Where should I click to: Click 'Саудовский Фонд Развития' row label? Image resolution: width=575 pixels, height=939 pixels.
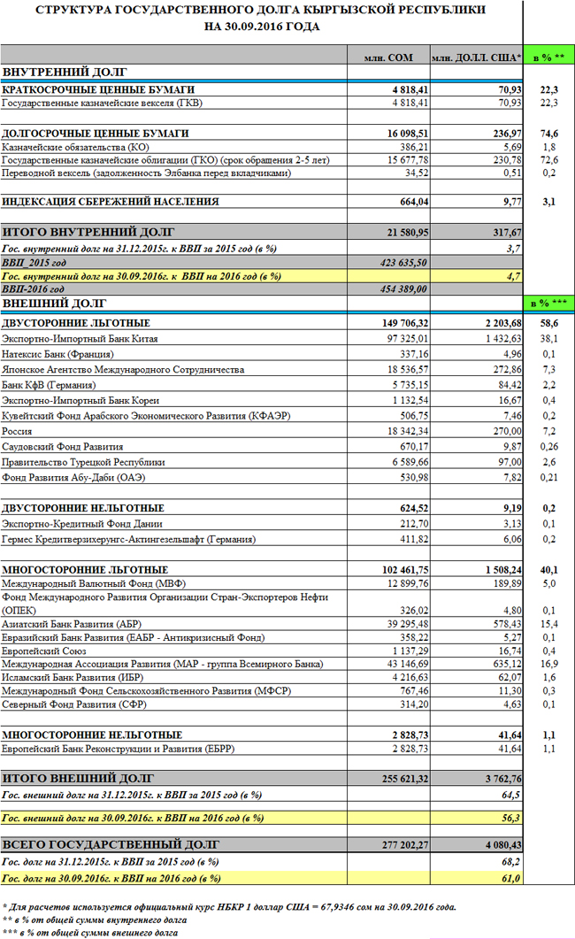(x=62, y=447)
